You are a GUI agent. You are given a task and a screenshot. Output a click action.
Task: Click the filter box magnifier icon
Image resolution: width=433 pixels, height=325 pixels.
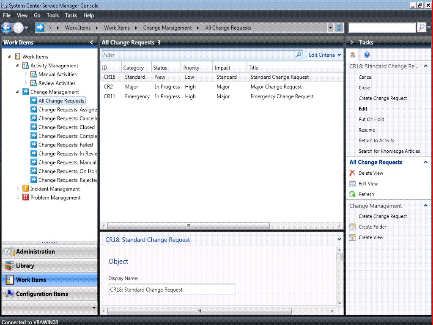pos(299,55)
